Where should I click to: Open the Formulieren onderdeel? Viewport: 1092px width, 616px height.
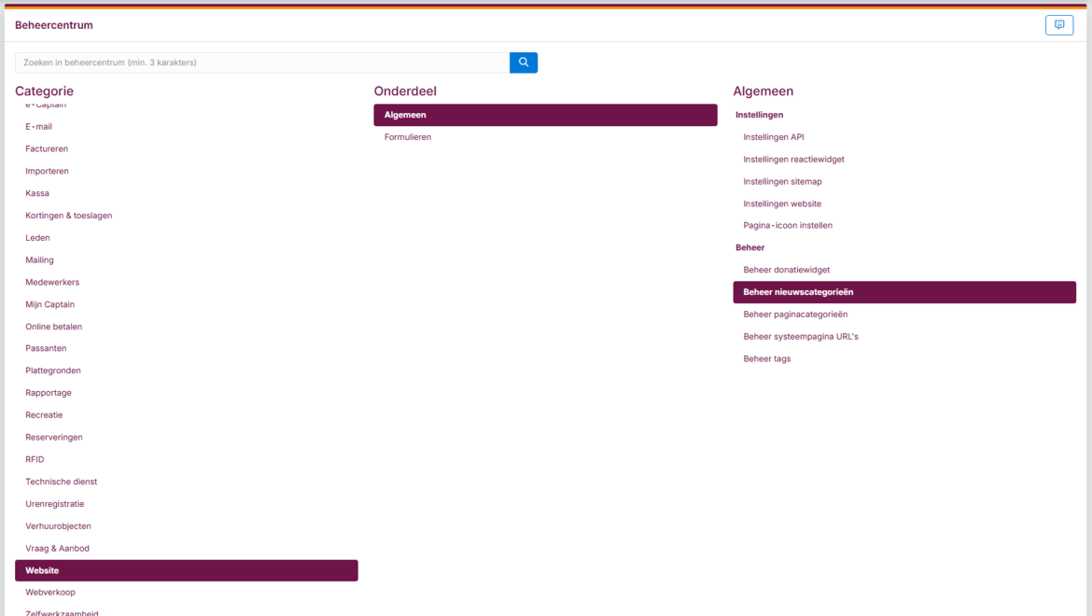(x=408, y=137)
